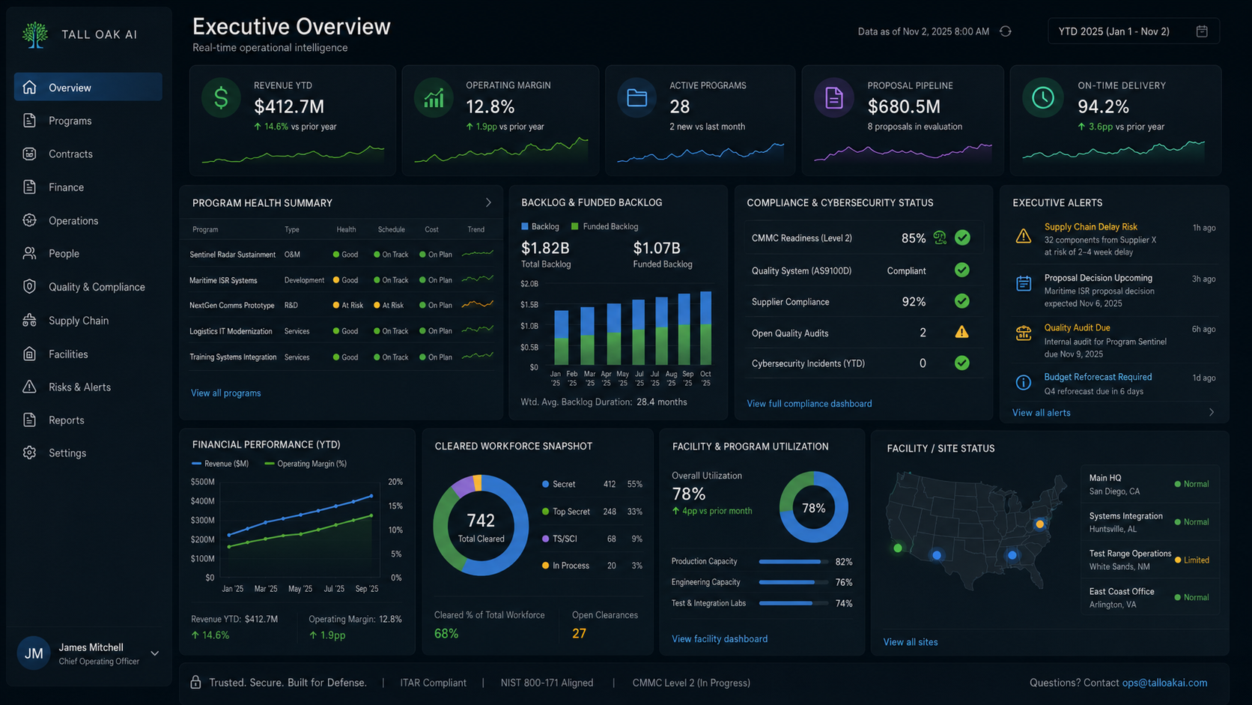Select People in the sidebar
1252x705 pixels.
(x=88, y=253)
